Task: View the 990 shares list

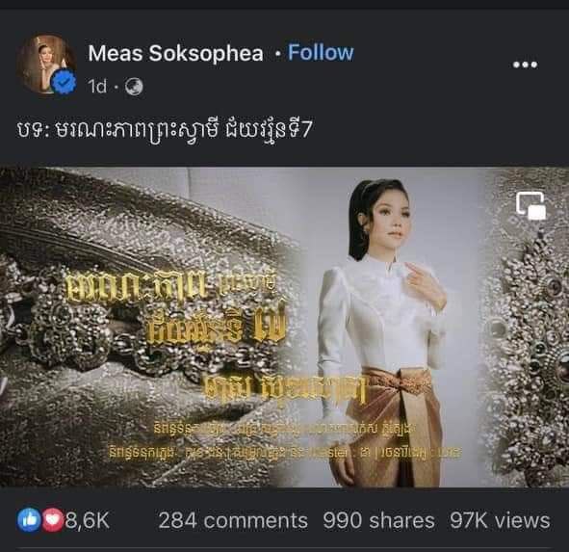Action: coord(378,520)
